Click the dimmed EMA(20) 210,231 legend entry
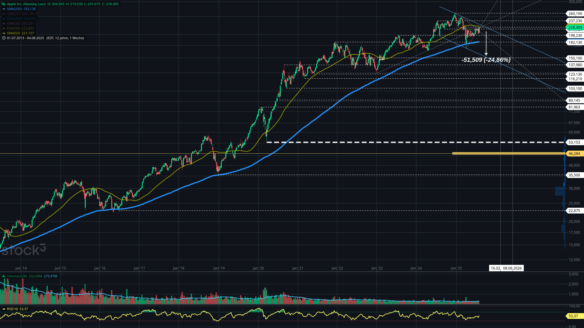This screenshot has width=584, height=328. [x=20, y=23]
